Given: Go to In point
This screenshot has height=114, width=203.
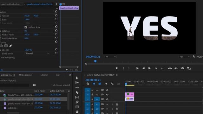Looking at the screenshot, I should pyautogui.click(x=137, y=68).
